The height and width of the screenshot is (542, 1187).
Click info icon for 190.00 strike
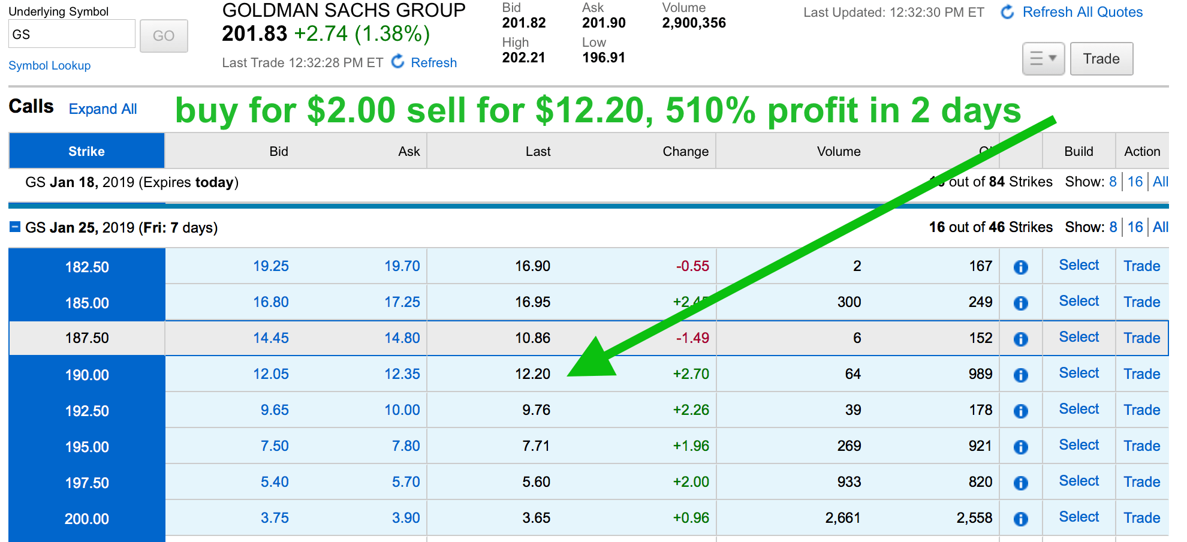click(x=1020, y=375)
